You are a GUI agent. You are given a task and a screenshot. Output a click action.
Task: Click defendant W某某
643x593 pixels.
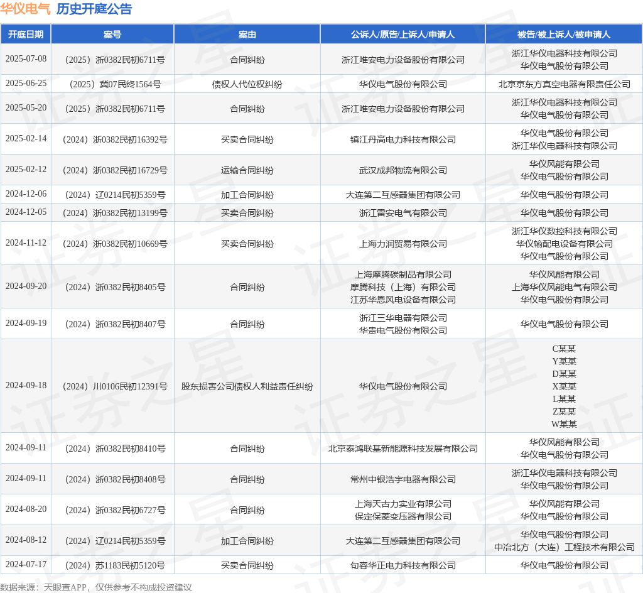point(565,424)
